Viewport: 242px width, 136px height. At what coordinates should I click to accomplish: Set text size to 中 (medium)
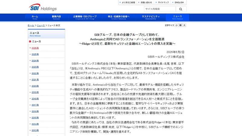(x=180, y=25)
